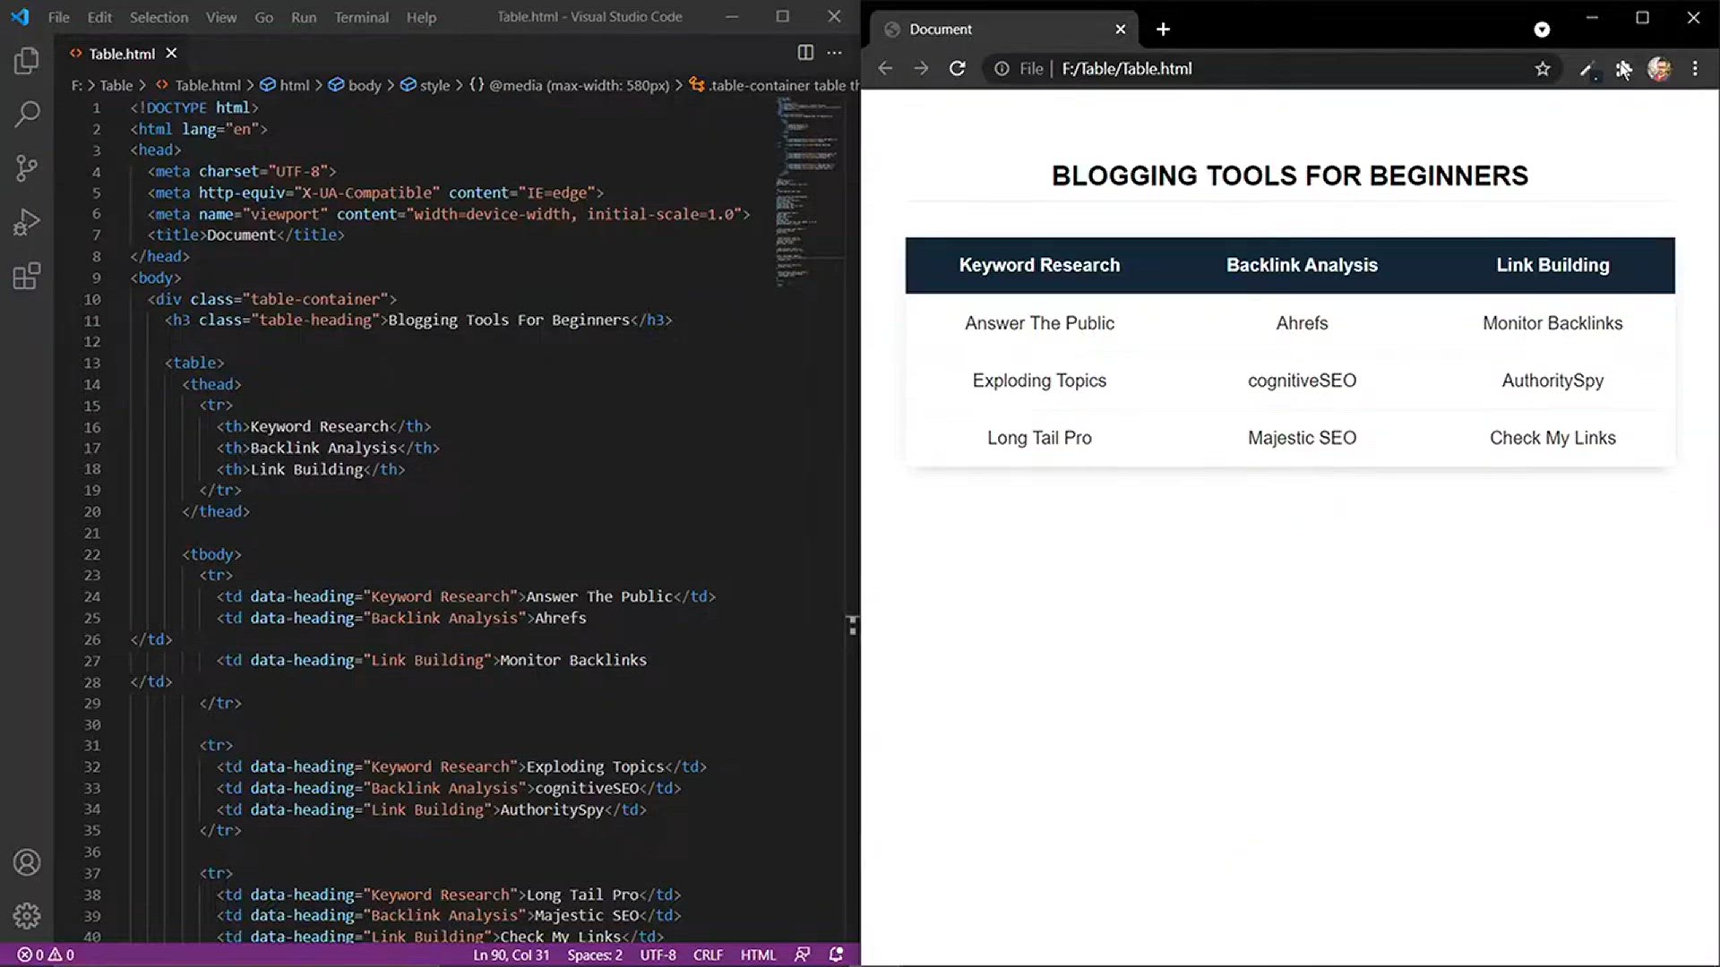Click the Long Tail Pro table cell
The image size is (1720, 967).
click(1039, 438)
